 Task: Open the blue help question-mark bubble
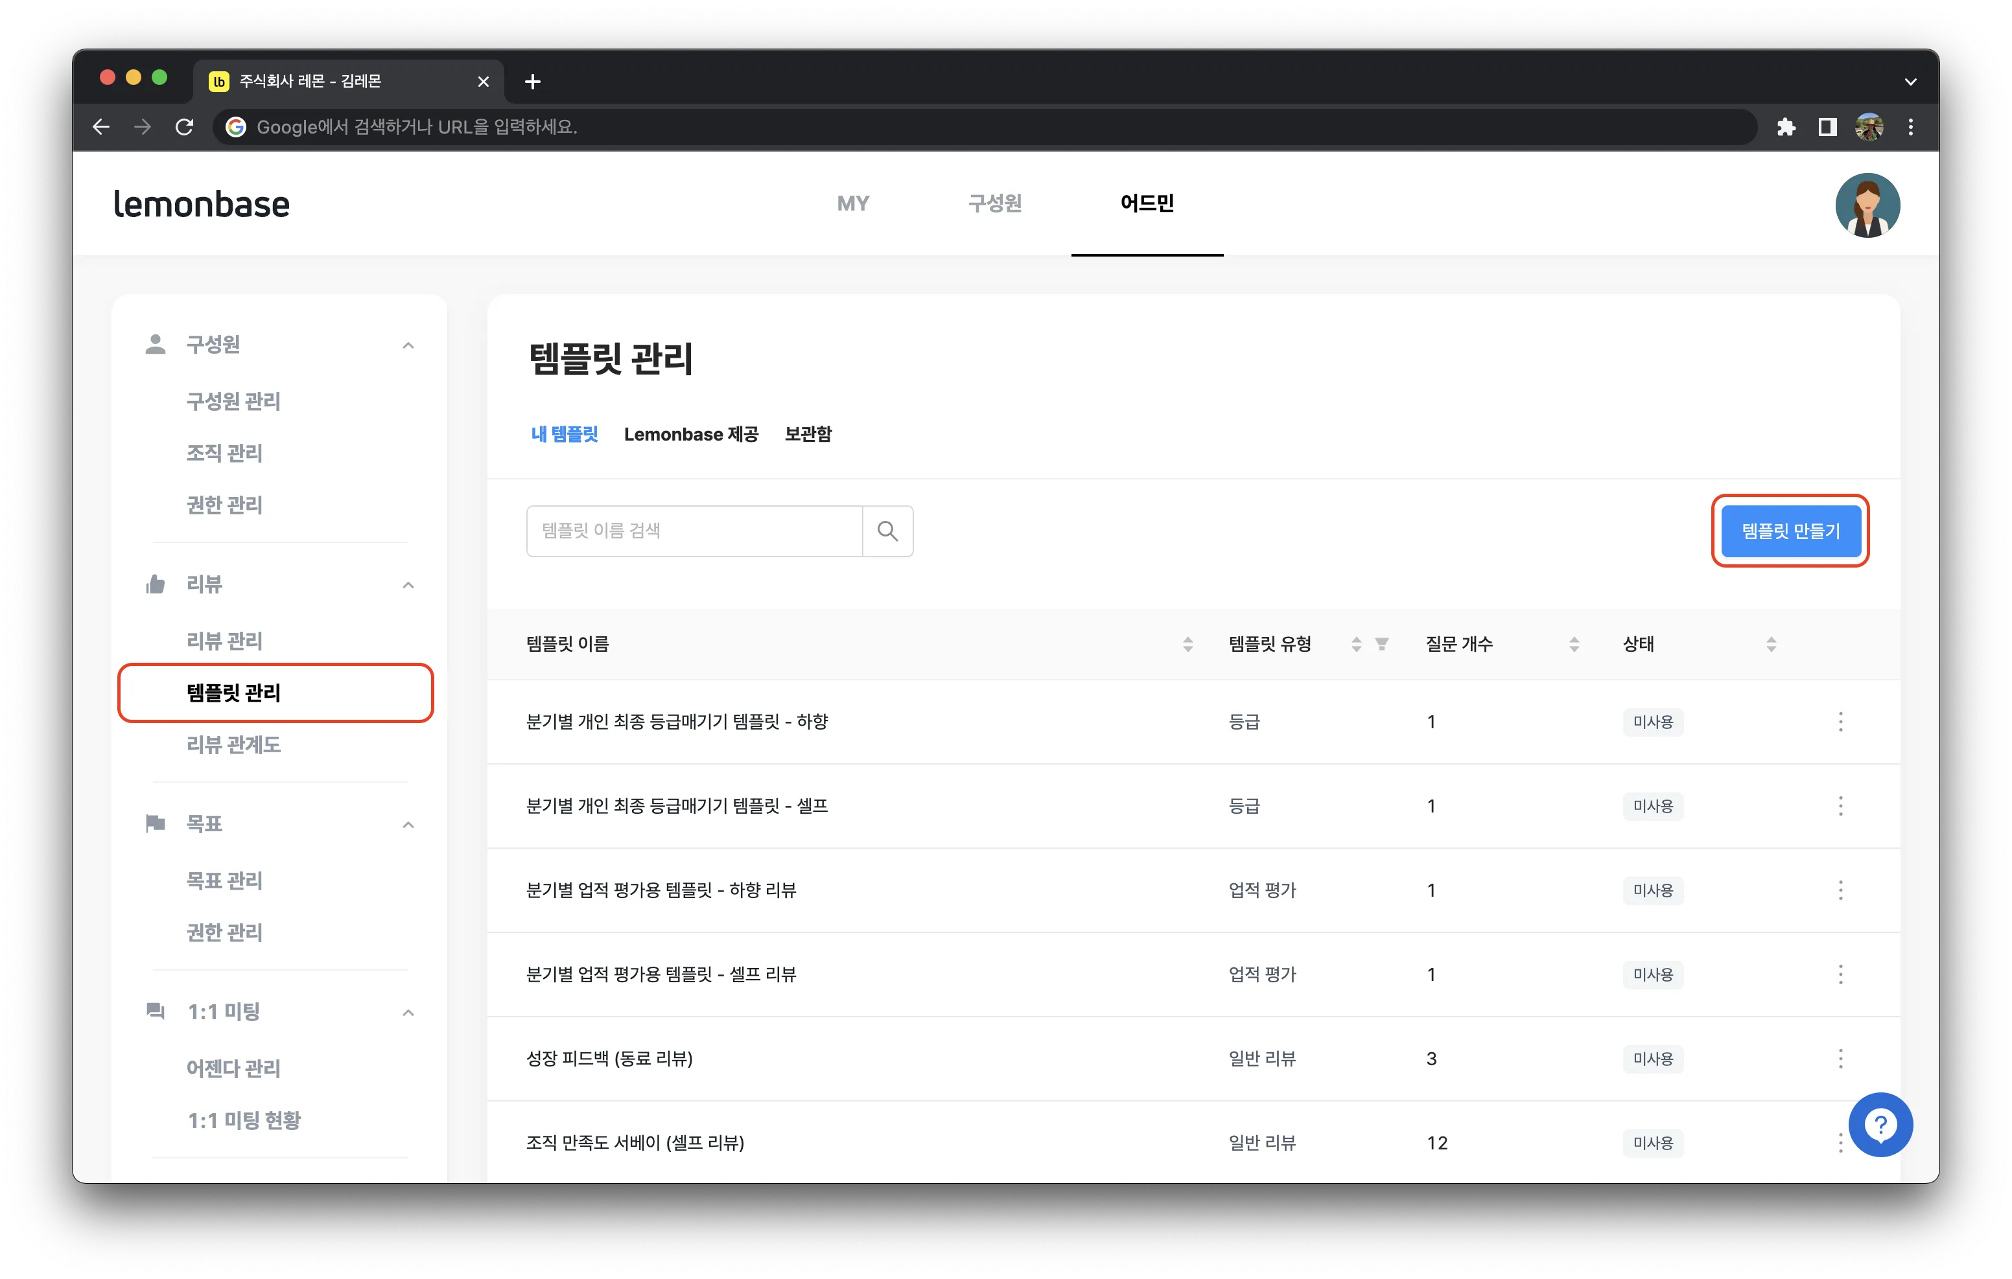point(1880,1124)
